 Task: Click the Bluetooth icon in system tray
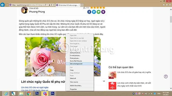coord(133,93)
